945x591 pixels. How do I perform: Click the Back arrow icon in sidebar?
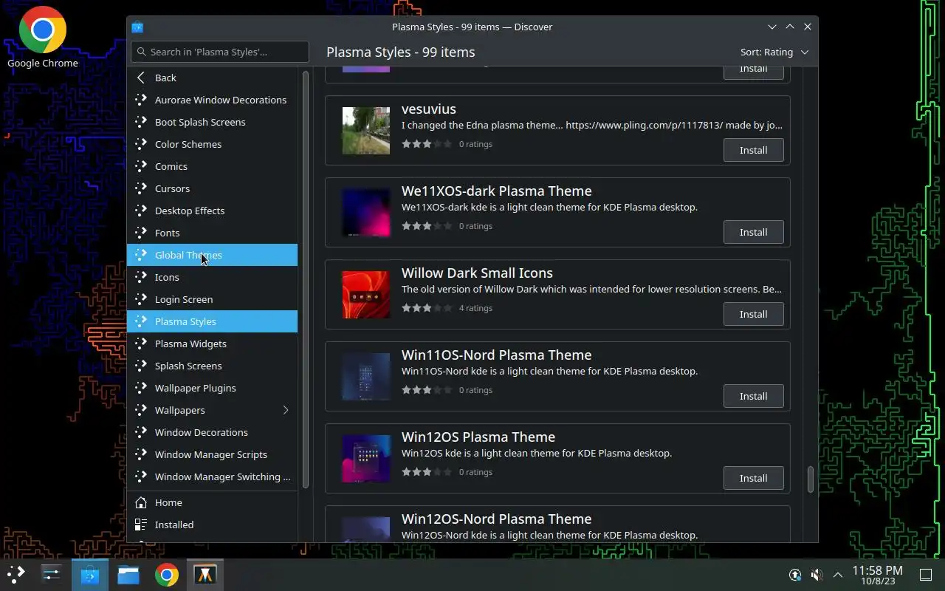[141, 78]
